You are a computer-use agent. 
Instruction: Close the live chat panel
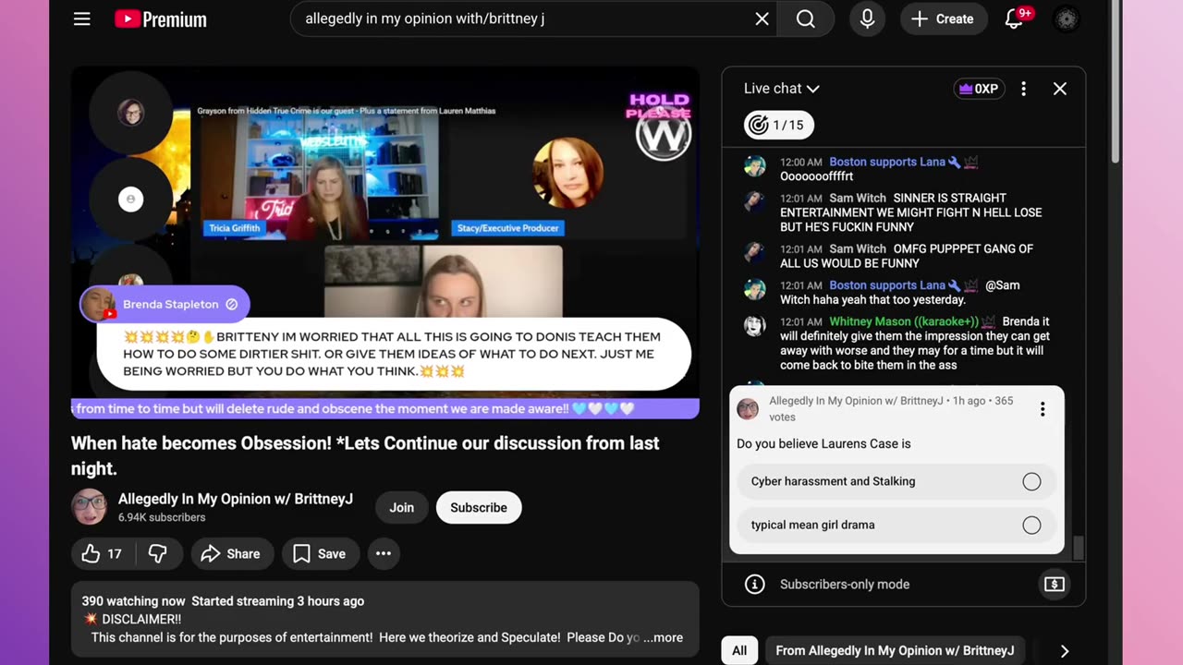[x=1060, y=89]
